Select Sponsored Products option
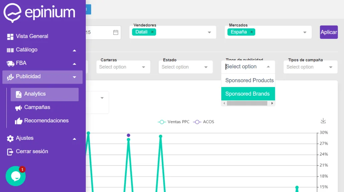Screen dimensions: 344x192 [x=248, y=80]
